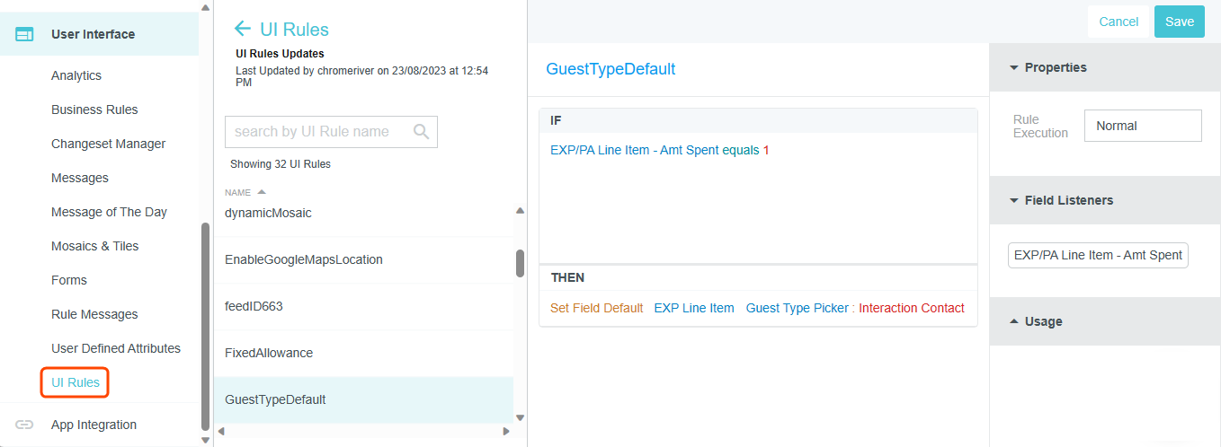Click the back arrow beside UI Rules

[x=241, y=29]
